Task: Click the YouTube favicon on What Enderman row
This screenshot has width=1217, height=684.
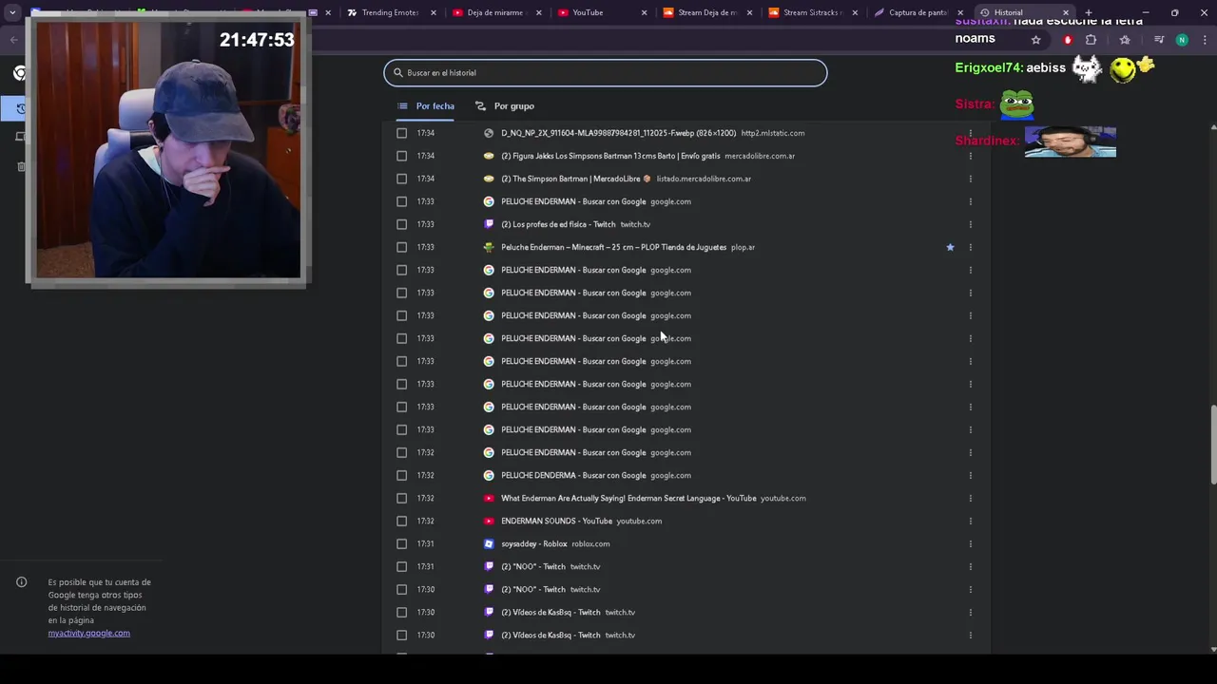Action: point(489,498)
